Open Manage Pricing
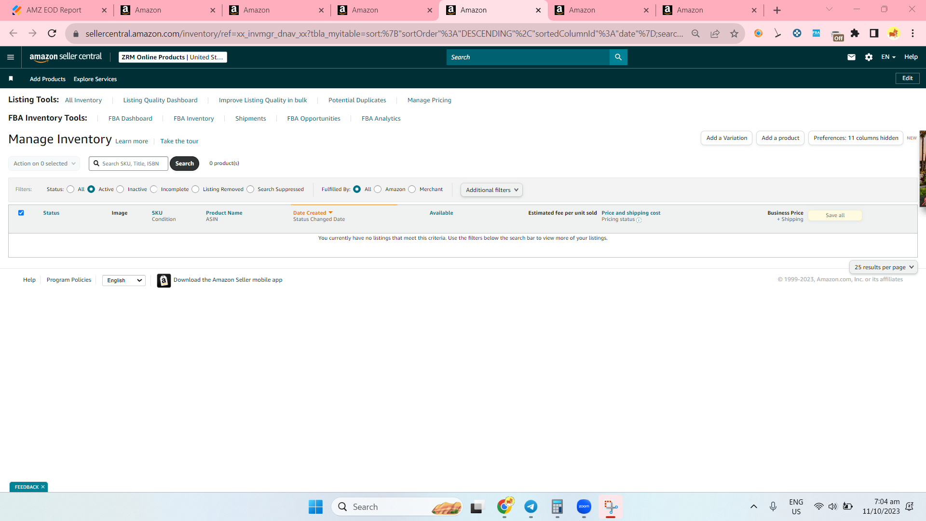926x521 pixels. coord(429,100)
